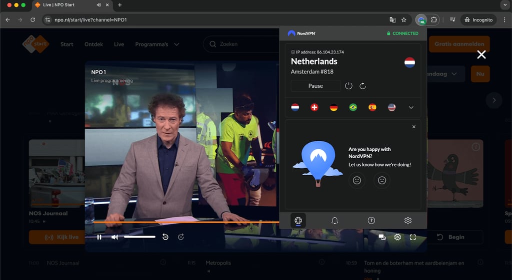This screenshot has width=512, height=280.
Task: Open the Start menu item
Action: (66, 44)
